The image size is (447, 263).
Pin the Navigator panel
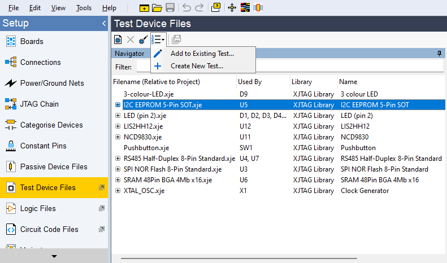click(439, 54)
